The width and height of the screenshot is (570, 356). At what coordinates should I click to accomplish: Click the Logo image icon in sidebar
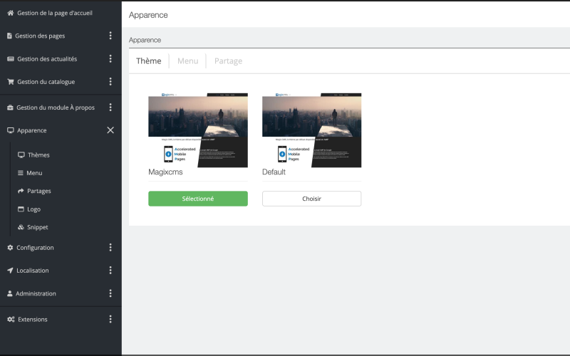click(x=21, y=209)
